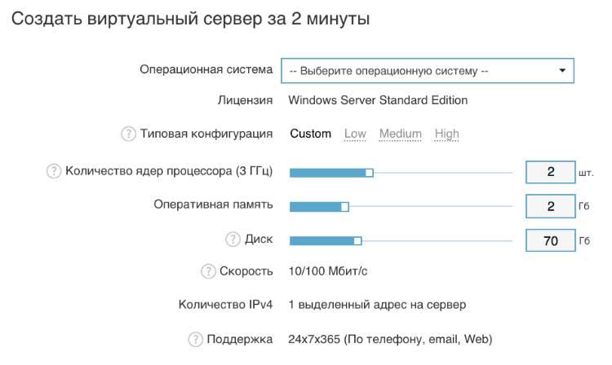Select the Custom configuration
The image size is (612, 365).
pos(310,134)
